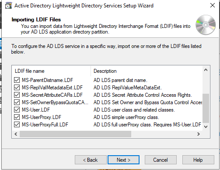
Task: Click the vertical scrollbar down arrow
Action: coord(206,127)
